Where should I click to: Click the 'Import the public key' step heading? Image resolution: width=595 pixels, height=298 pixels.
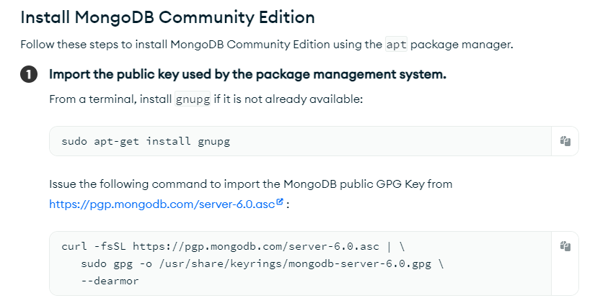pyautogui.click(x=247, y=74)
